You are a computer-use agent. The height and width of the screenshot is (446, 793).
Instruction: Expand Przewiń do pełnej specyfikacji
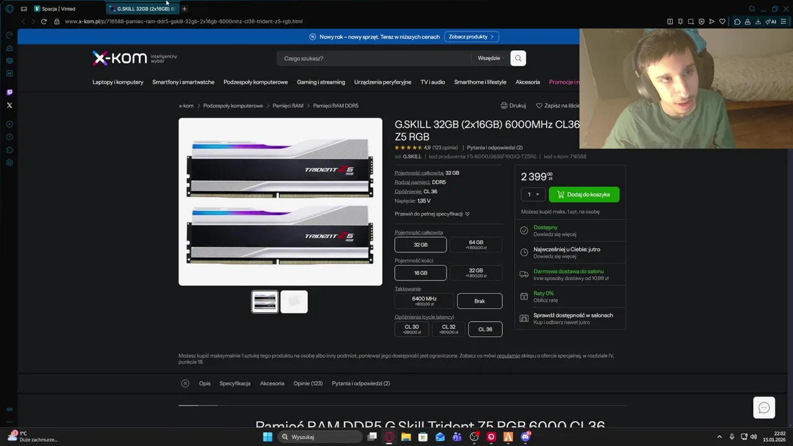point(432,214)
